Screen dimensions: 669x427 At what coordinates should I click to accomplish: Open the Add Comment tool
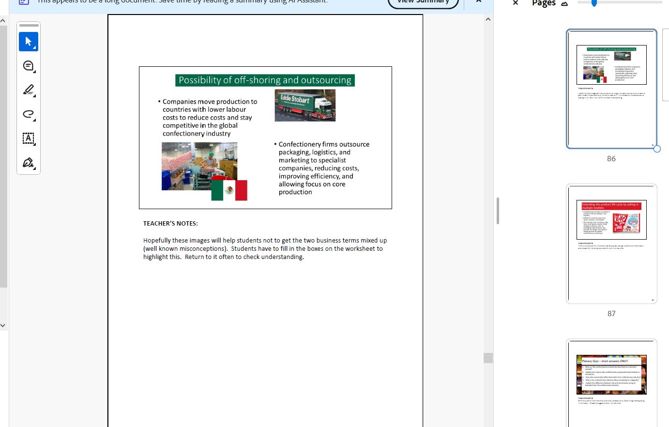27,64
